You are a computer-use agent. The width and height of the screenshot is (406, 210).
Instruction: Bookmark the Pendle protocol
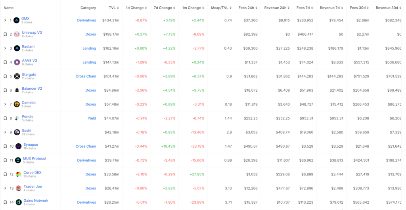tap(5, 118)
